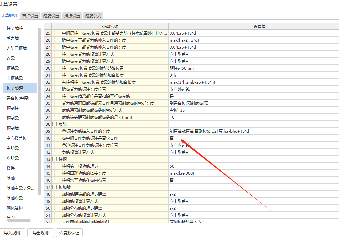This screenshot has height=238, width=339.
Task: Click the 导出规则 button
Action: coord(41,233)
